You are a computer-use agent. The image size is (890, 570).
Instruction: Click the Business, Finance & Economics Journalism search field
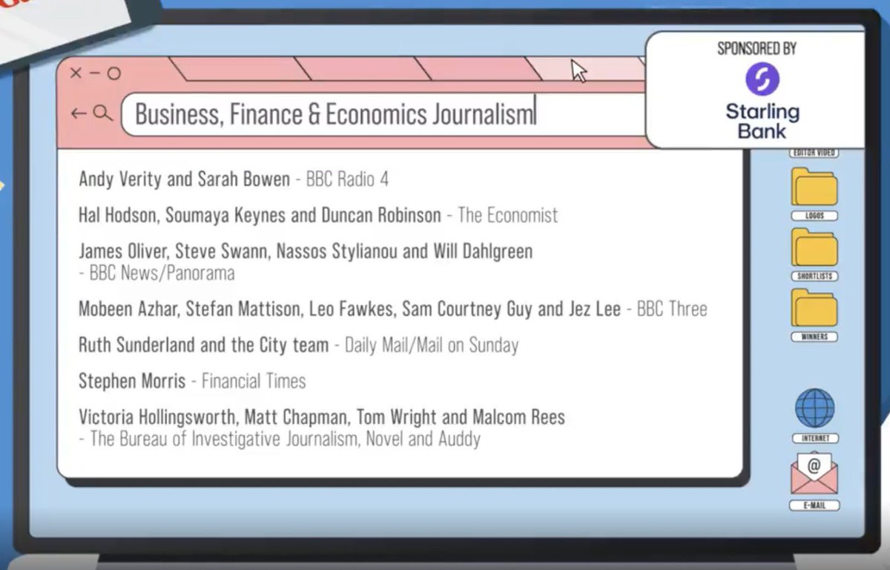384,114
